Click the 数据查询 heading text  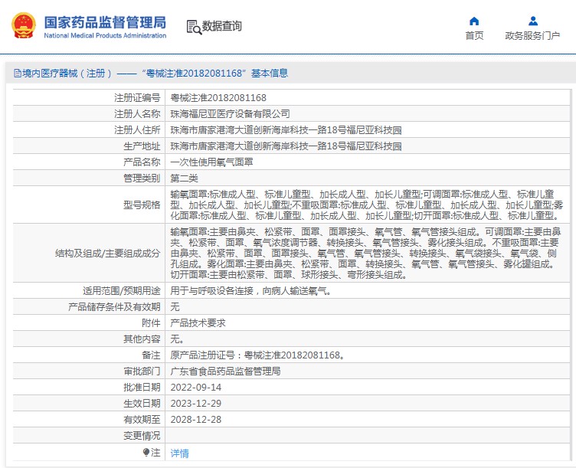[222, 26]
